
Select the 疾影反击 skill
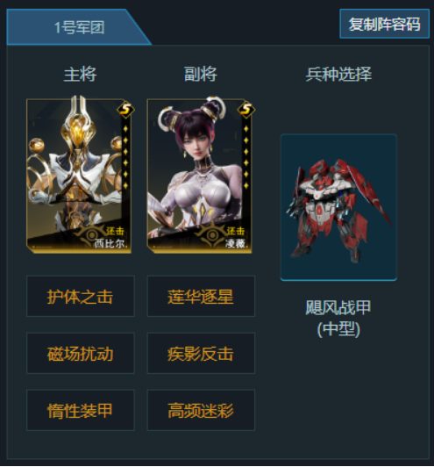(201, 353)
